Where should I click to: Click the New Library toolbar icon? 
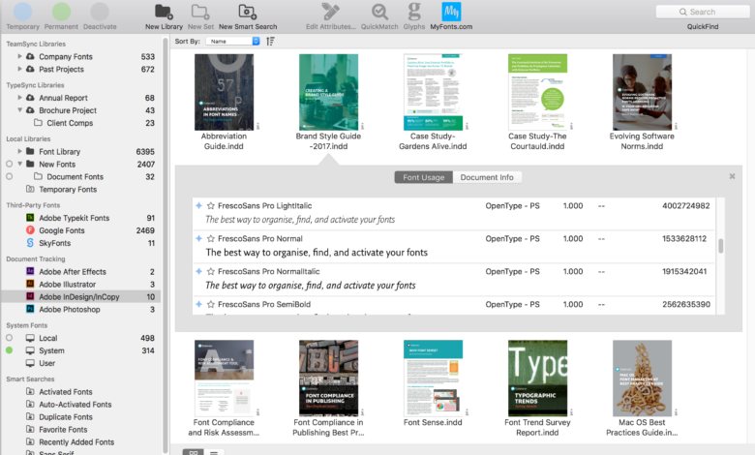(x=164, y=12)
